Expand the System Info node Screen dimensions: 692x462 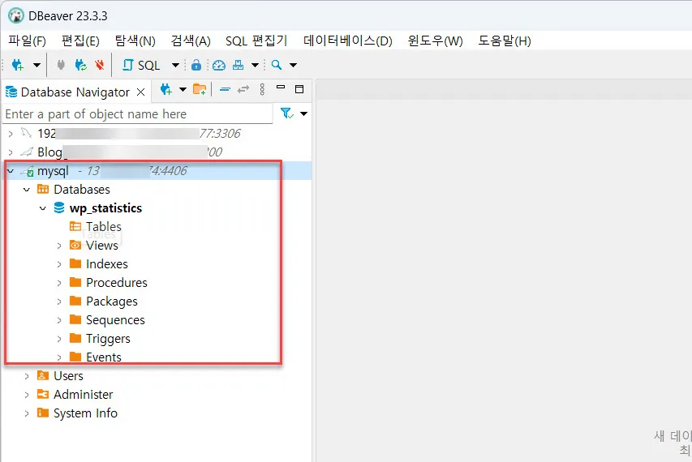coord(27,413)
